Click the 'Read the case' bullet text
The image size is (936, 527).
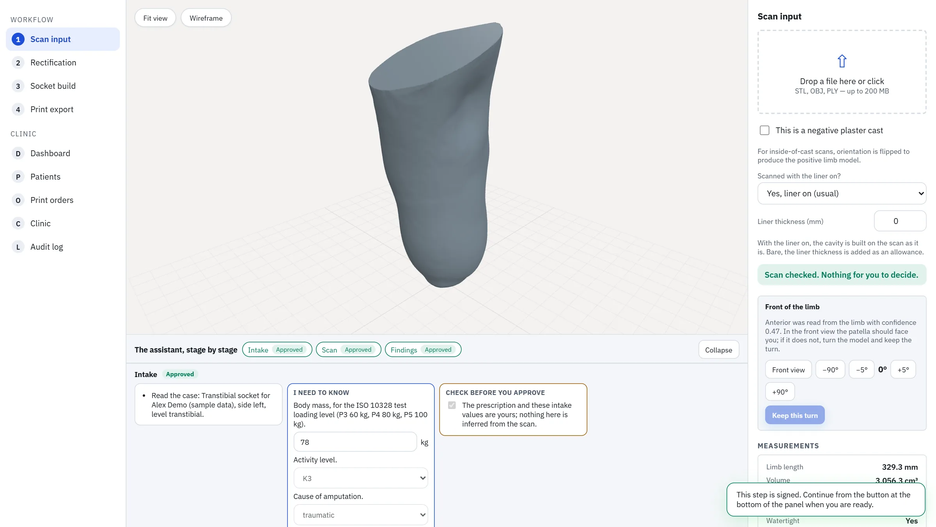point(211,405)
